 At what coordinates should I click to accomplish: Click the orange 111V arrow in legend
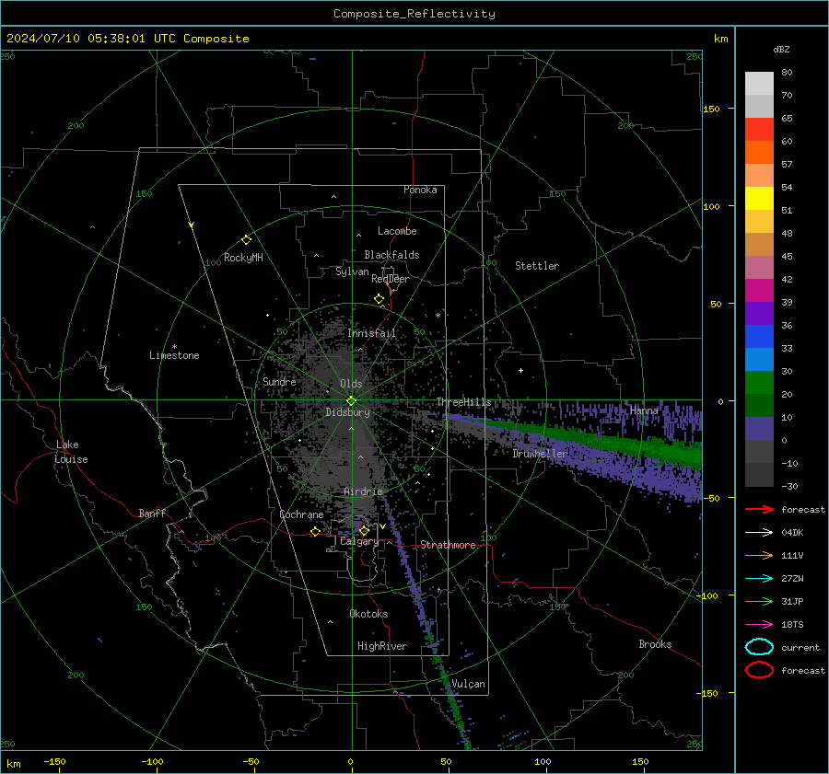(x=759, y=555)
